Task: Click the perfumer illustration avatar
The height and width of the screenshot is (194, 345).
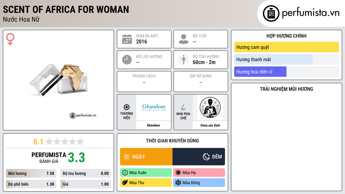Action: [x=210, y=107]
